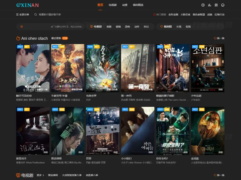Open the rankings bar chart icon
This screenshot has height=180, width=241.
tap(209, 5)
